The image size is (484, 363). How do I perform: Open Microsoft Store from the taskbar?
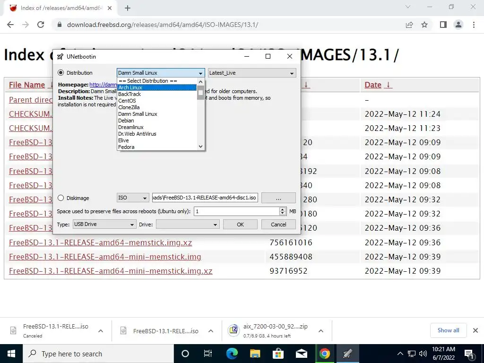pyautogui.click(x=278, y=354)
